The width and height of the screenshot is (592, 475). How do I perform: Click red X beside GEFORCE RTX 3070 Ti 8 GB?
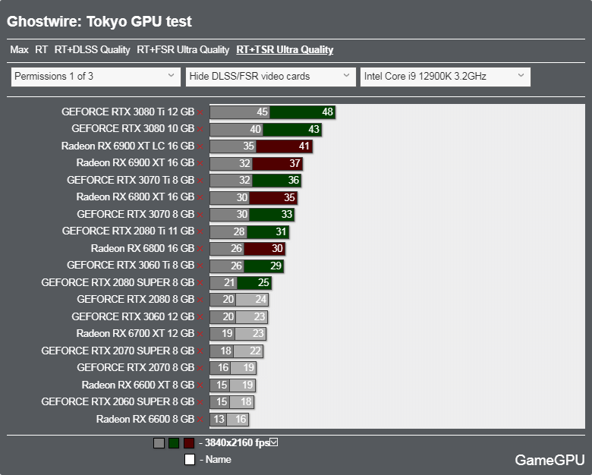[200, 181]
